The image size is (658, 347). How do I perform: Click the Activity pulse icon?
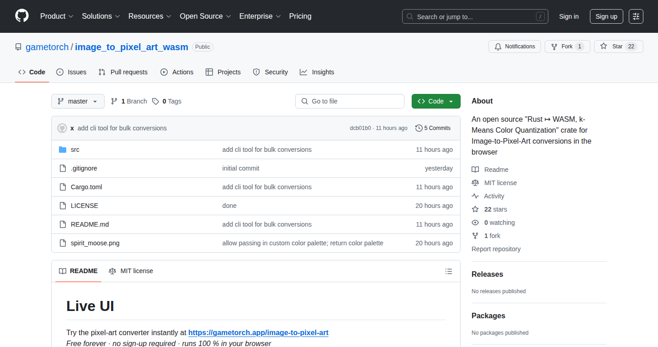pyautogui.click(x=475, y=196)
